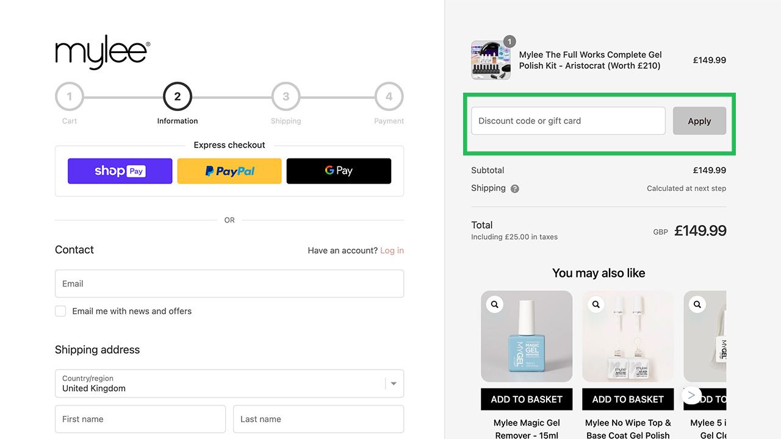Zoom the No Wipe Top & Base Coat image

[x=596, y=304]
